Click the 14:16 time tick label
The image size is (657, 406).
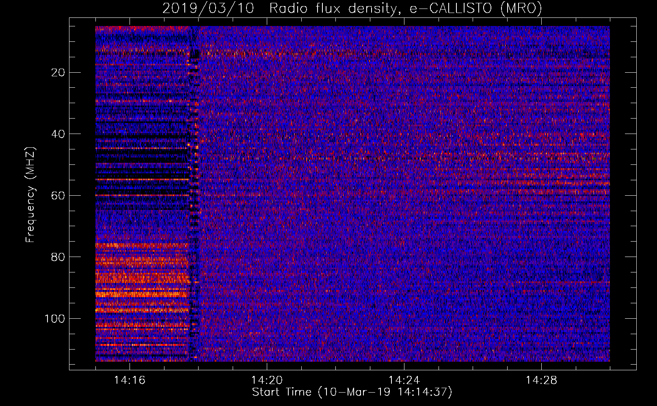(x=130, y=380)
